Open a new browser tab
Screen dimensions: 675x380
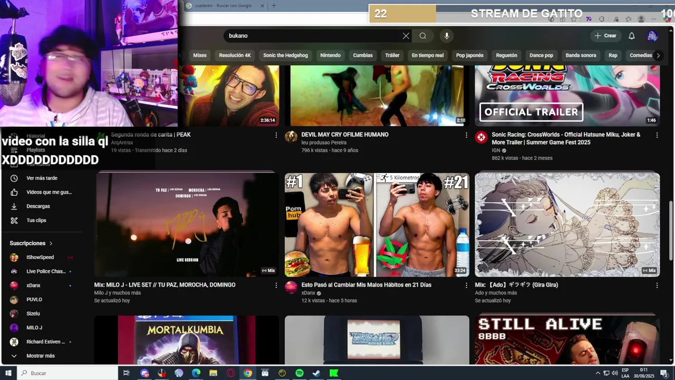click(274, 6)
